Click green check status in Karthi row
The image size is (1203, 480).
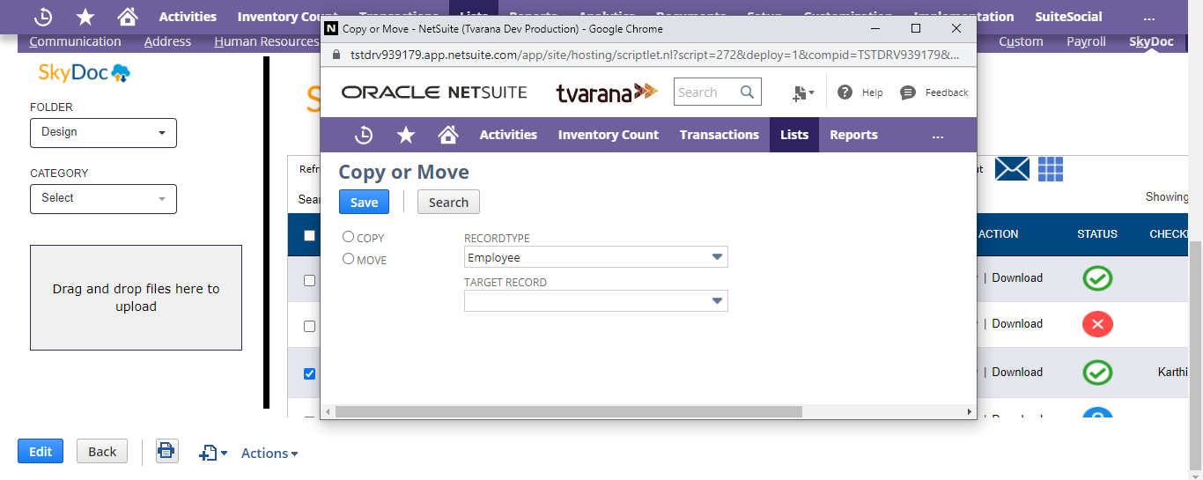click(x=1097, y=372)
